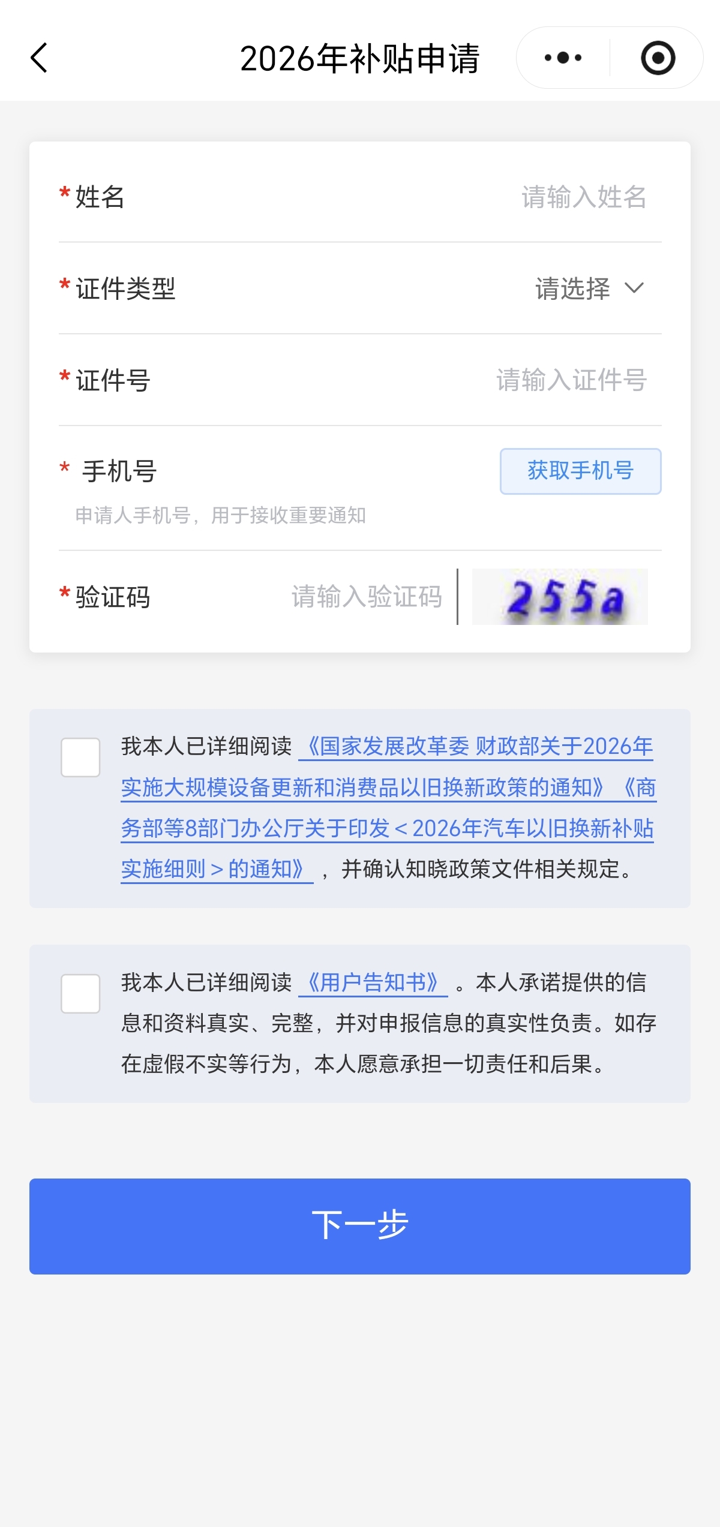Click the 下一步 button

click(x=360, y=1227)
